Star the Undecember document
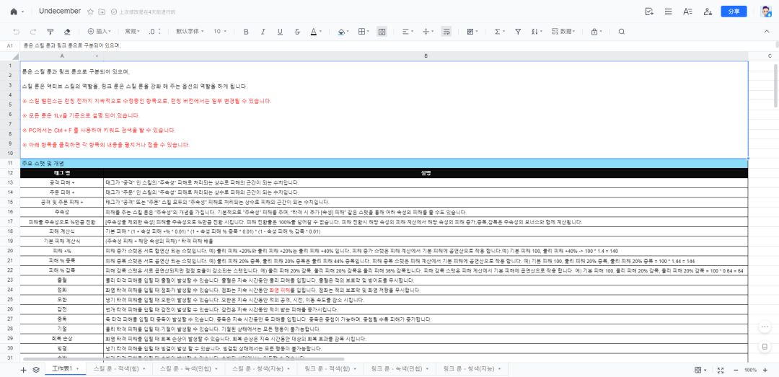The height and width of the screenshot is (377, 779). pyautogui.click(x=90, y=12)
